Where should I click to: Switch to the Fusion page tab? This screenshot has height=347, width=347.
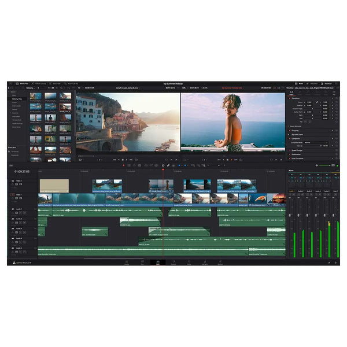coord(173,263)
